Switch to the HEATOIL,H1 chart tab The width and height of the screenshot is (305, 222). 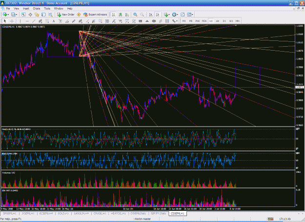(118, 213)
